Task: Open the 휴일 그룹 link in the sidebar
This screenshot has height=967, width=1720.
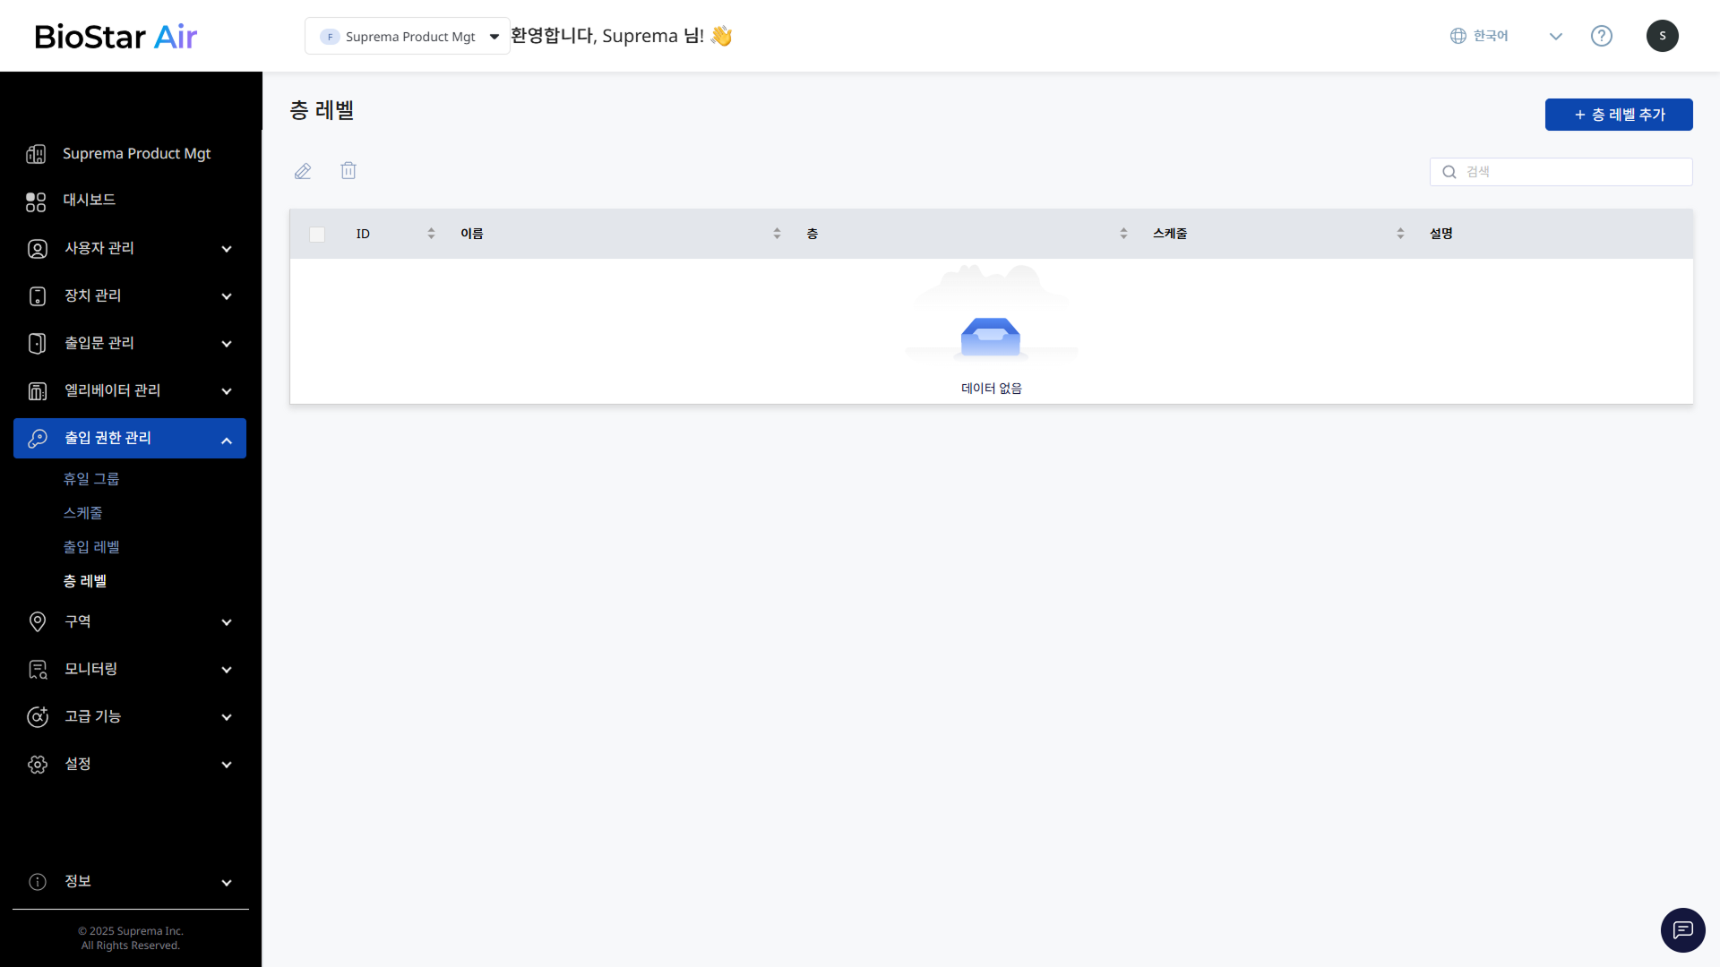Action: click(91, 479)
